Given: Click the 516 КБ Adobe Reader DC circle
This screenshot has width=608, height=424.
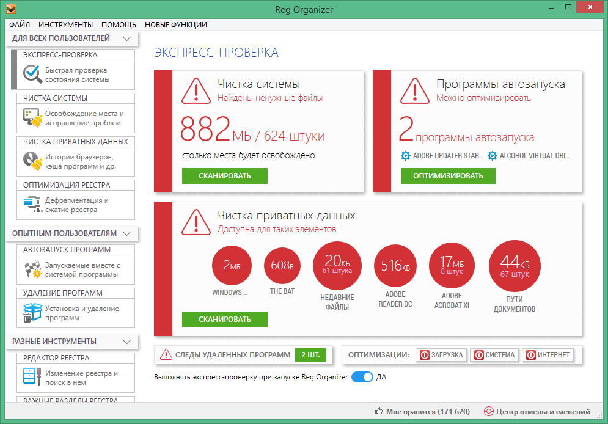Looking at the screenshot, I should (x=395, y=265).
